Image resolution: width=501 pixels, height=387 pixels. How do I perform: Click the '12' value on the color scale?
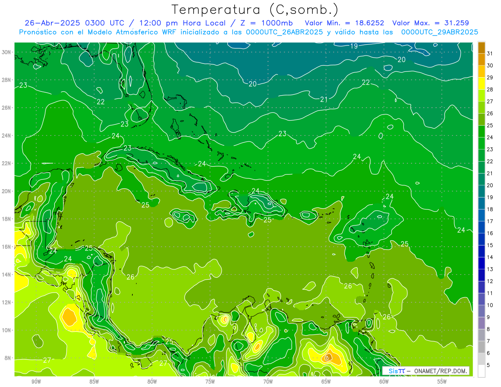pyautogui.click(x=490, y=281)
